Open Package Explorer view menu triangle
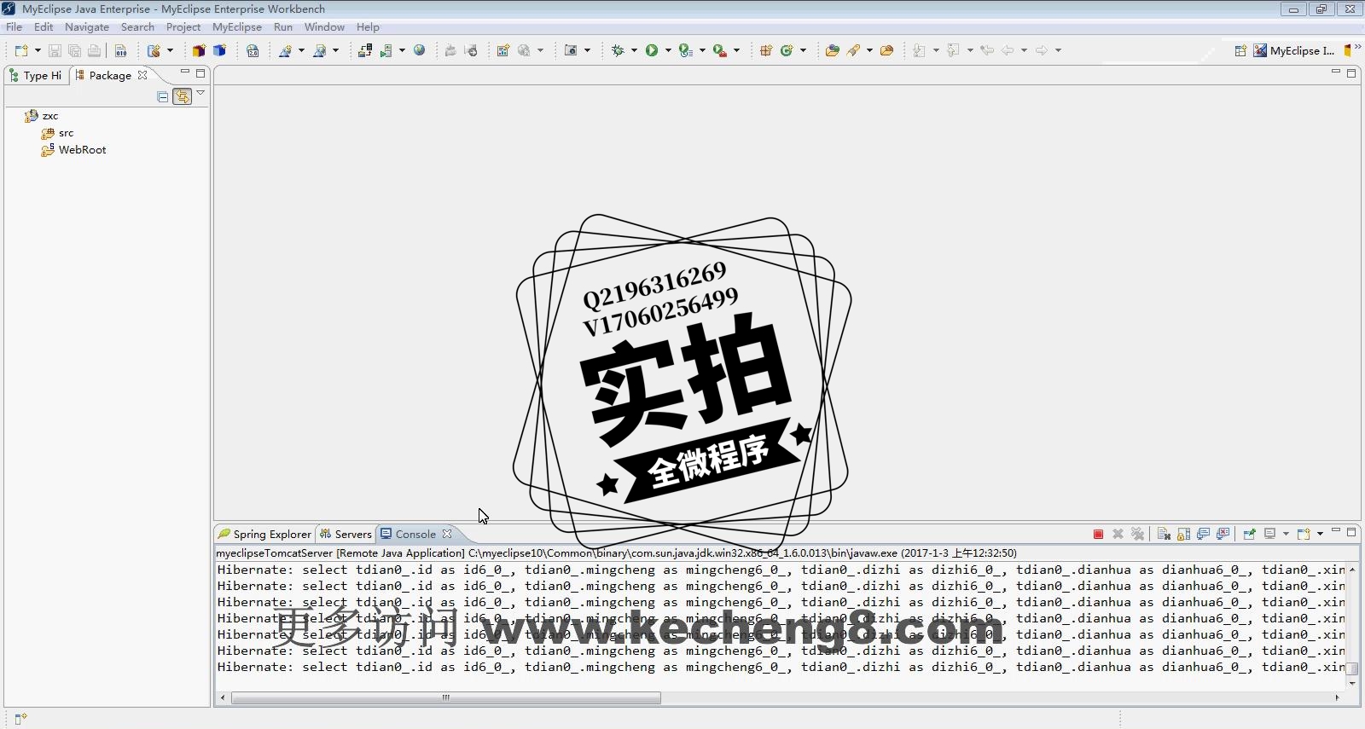The width and height of the screenshot is (1365, 729). point(200,93)
